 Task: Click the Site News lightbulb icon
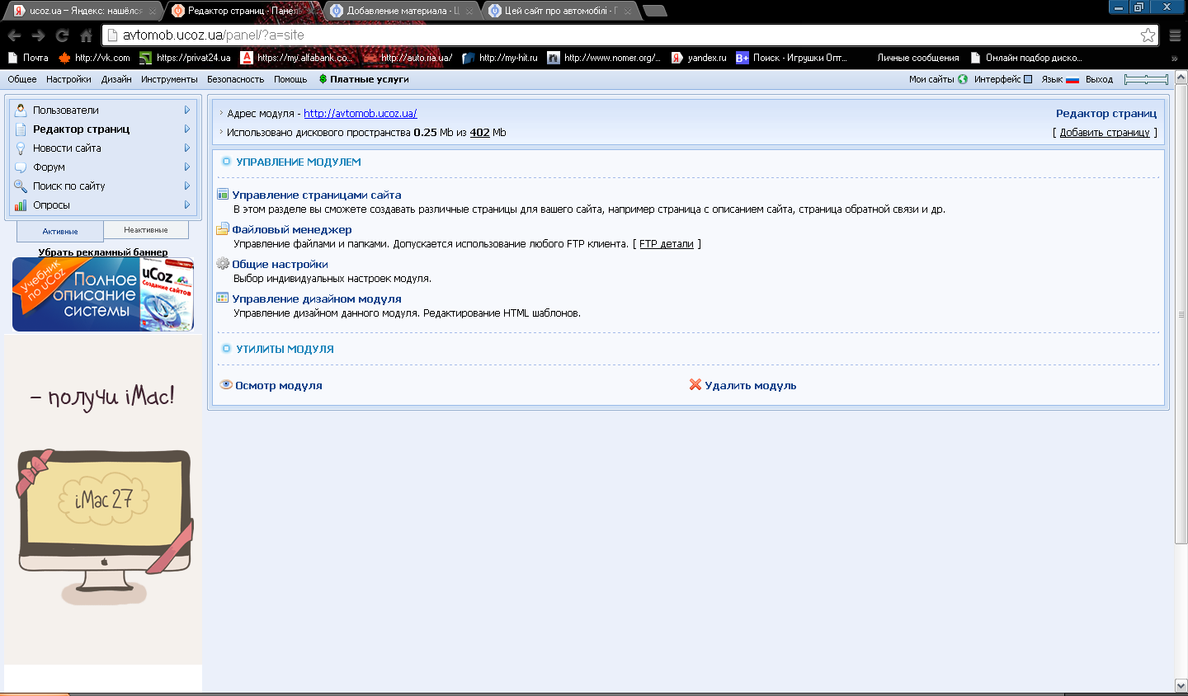pyautogui.click(x=21, y=148)
